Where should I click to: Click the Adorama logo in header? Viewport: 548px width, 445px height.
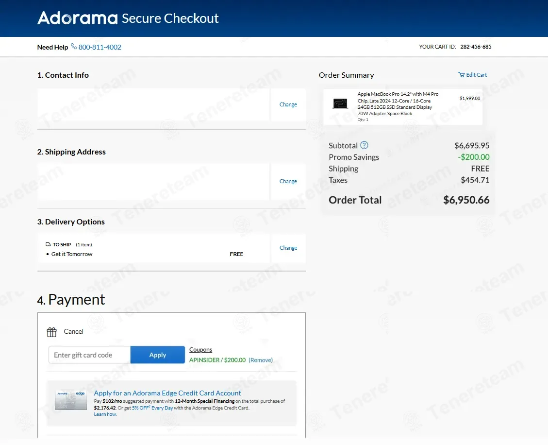(x=78, y=18)
